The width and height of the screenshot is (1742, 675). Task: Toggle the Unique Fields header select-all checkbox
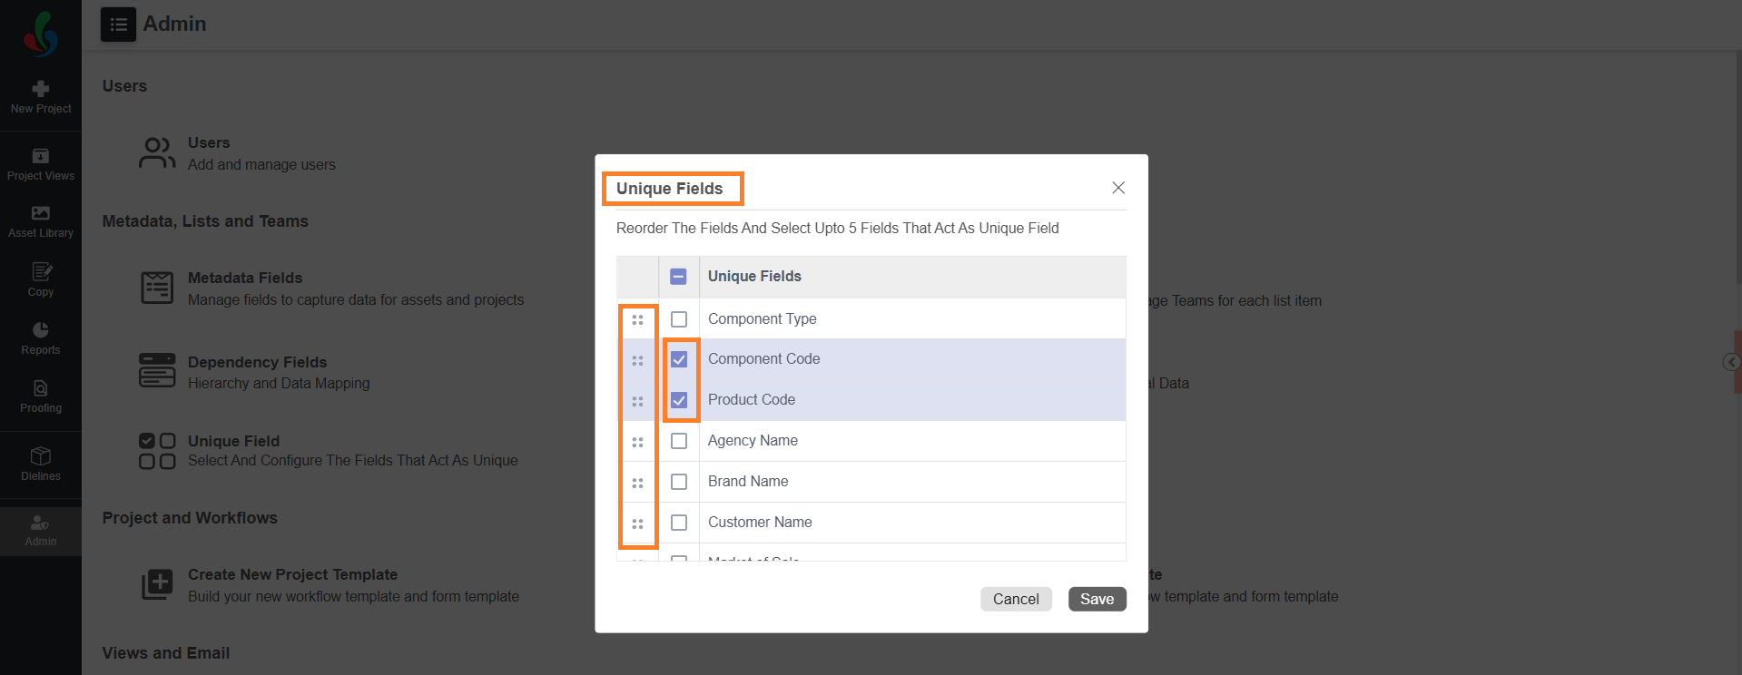679,277
